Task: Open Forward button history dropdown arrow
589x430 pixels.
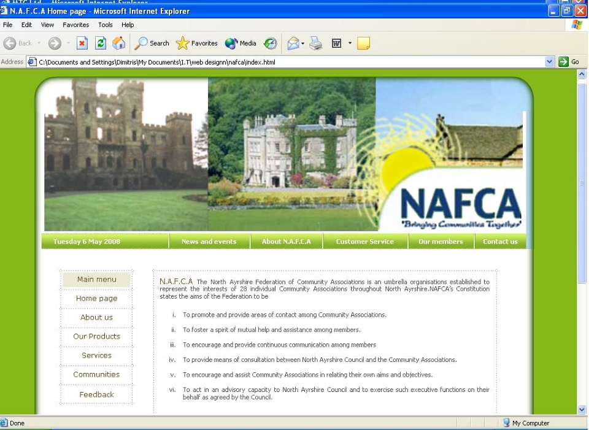Action: 68,43
